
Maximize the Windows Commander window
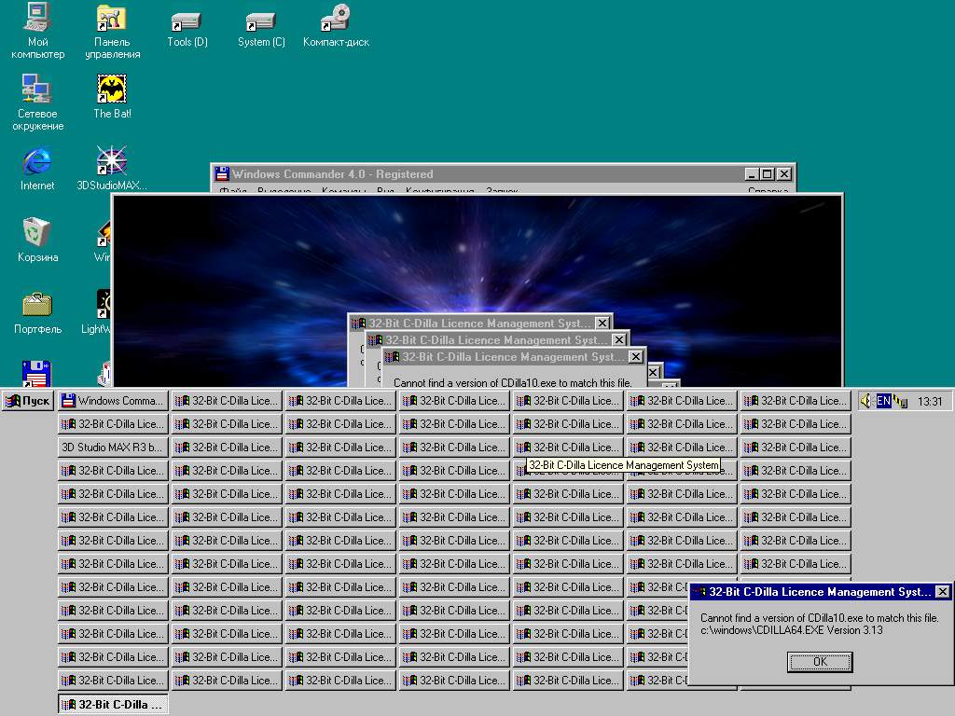click(767, 174)
